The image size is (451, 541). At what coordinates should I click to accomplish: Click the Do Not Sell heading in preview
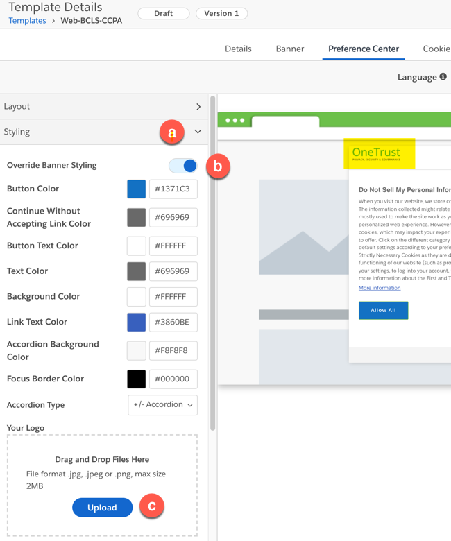405,190
